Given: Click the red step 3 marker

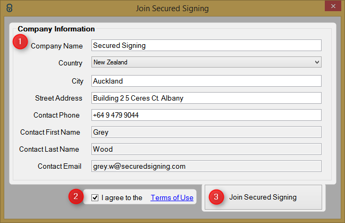Looking at the screenshot, I should (x=216, y=197).
